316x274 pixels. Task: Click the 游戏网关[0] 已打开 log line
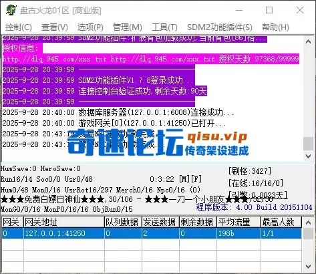click(x=114, y=123)
